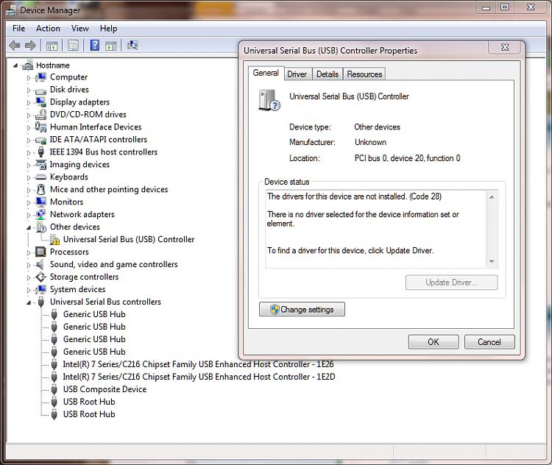Select the Keyboards category icon
Screen dimensions: 552x465
pos(40,177)
